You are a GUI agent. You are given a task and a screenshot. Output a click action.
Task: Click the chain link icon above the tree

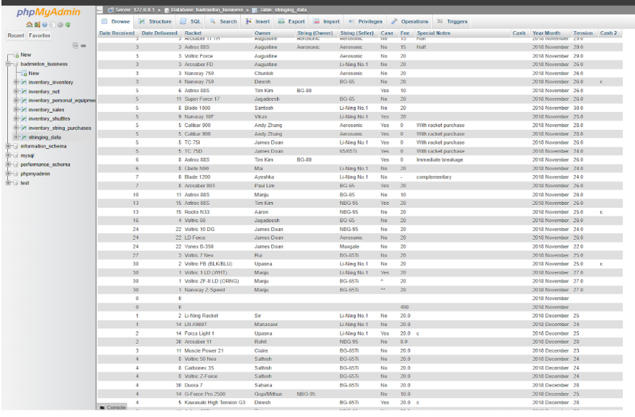(84, 46)
